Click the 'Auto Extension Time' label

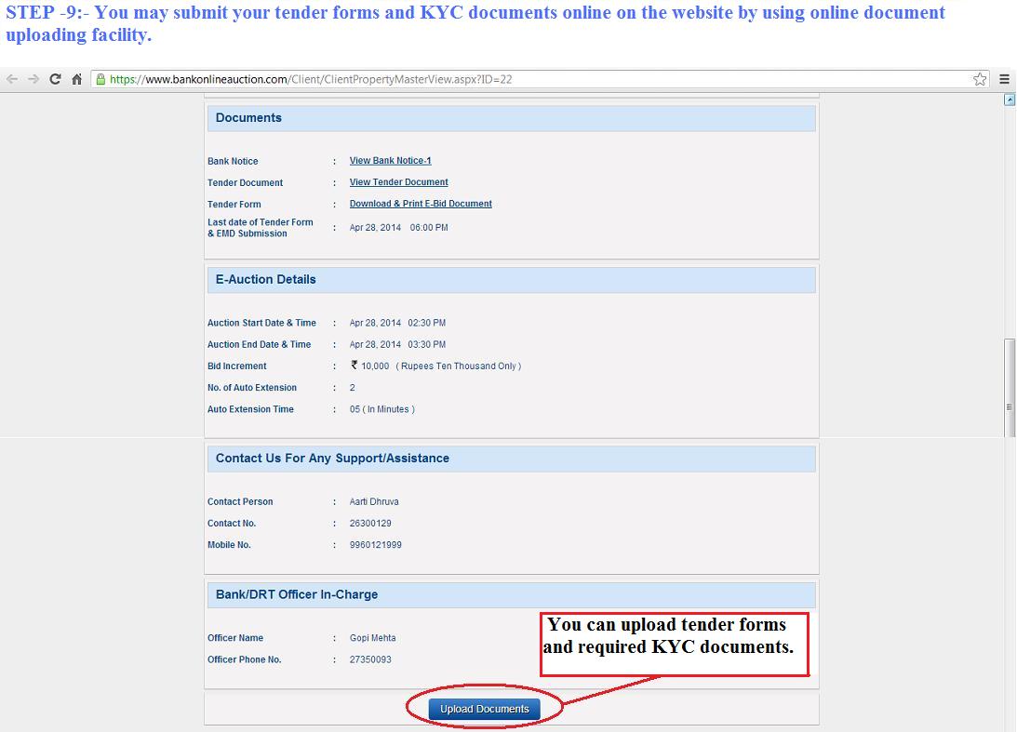(250, 409)
